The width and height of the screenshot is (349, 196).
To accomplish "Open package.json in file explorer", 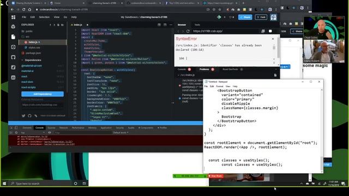I will point(33,53).
